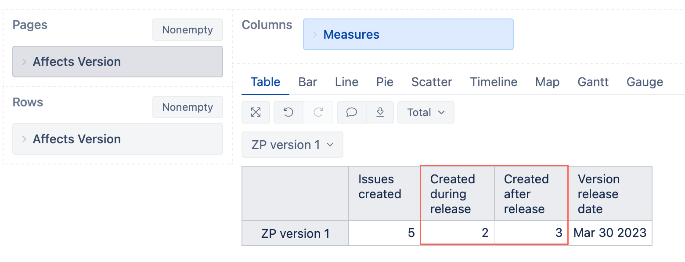Viewport: 685px width, 262px height.
Task: Open the Gauge tab
Action: click(645, 82)
